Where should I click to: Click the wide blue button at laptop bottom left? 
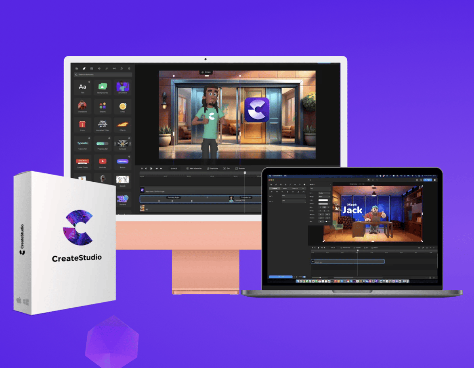(x=281, y=277)
